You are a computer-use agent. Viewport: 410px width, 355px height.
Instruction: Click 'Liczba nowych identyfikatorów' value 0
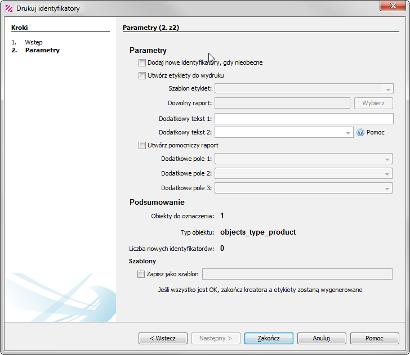222,249
